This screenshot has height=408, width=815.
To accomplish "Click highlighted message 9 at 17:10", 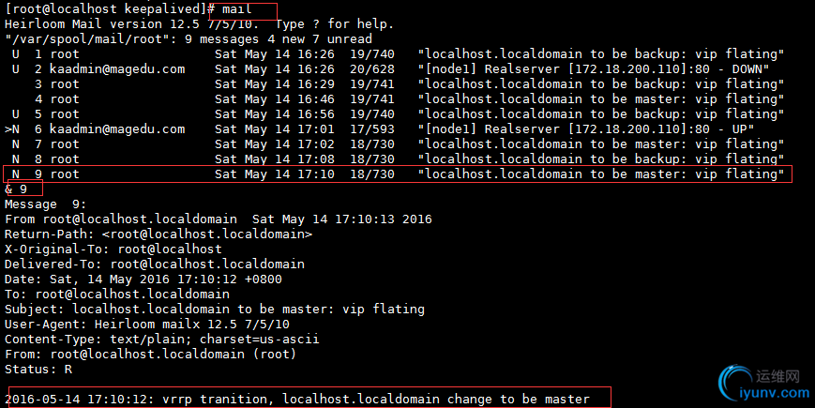I will click(x=398, y=174).
